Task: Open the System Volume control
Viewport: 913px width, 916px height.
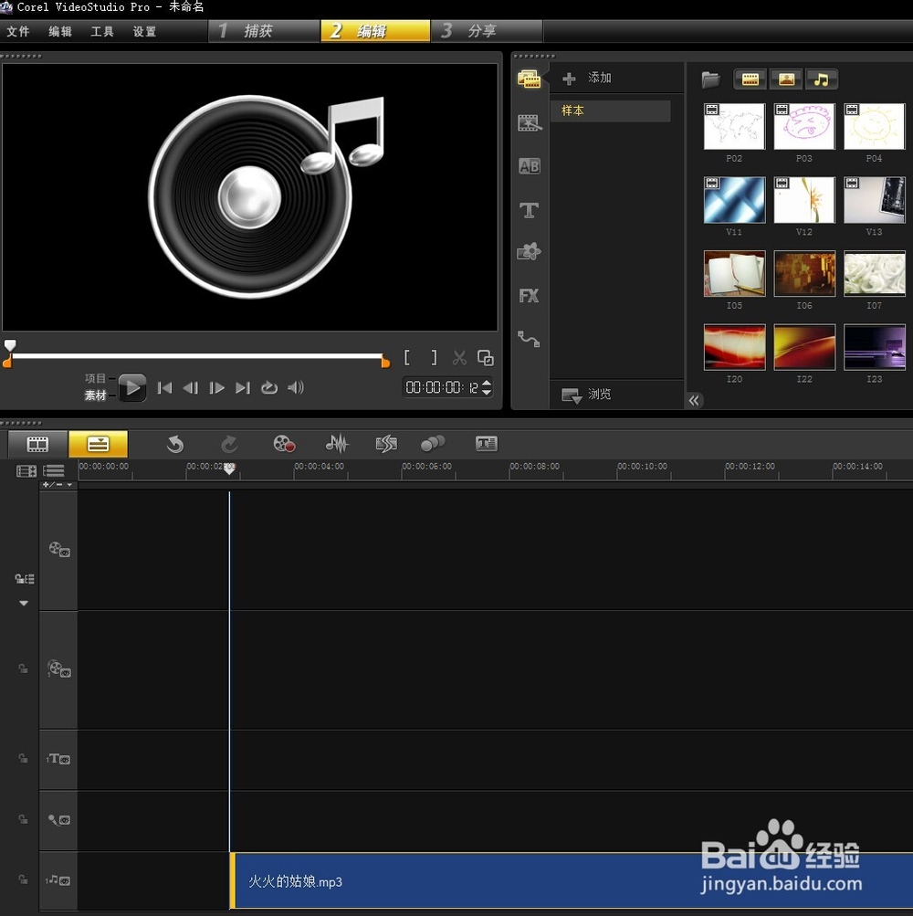Action: (x=296, y=387)
